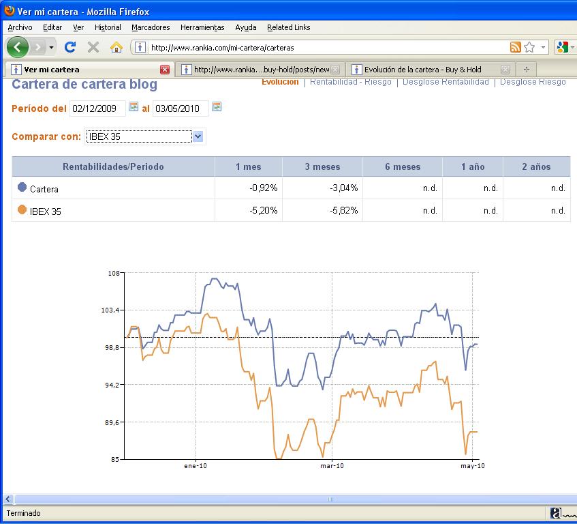The image size is (577, 524).
Task: Click the Evolucion link
Action: pyautogui.click(x=280, y=82)
